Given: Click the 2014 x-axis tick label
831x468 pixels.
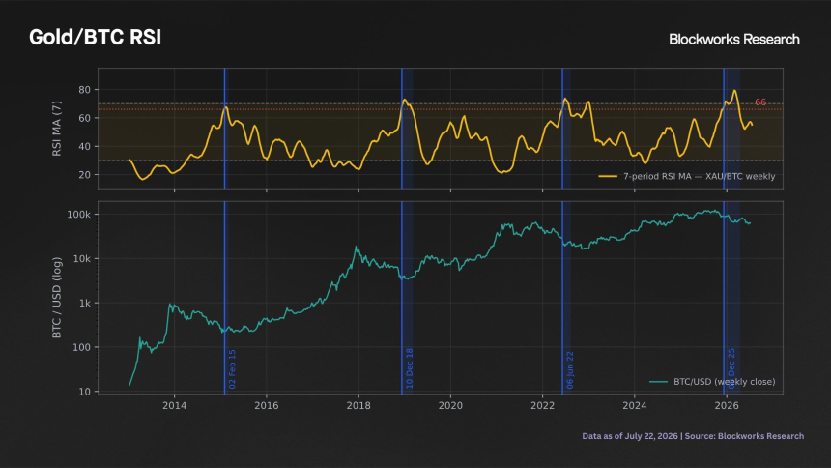Looking at the screenshot, I should pos(174,406).
